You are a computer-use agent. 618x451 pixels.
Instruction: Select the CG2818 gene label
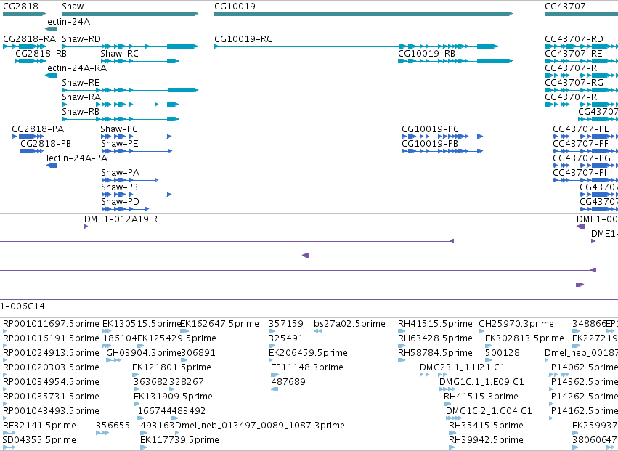click(20, 7)
